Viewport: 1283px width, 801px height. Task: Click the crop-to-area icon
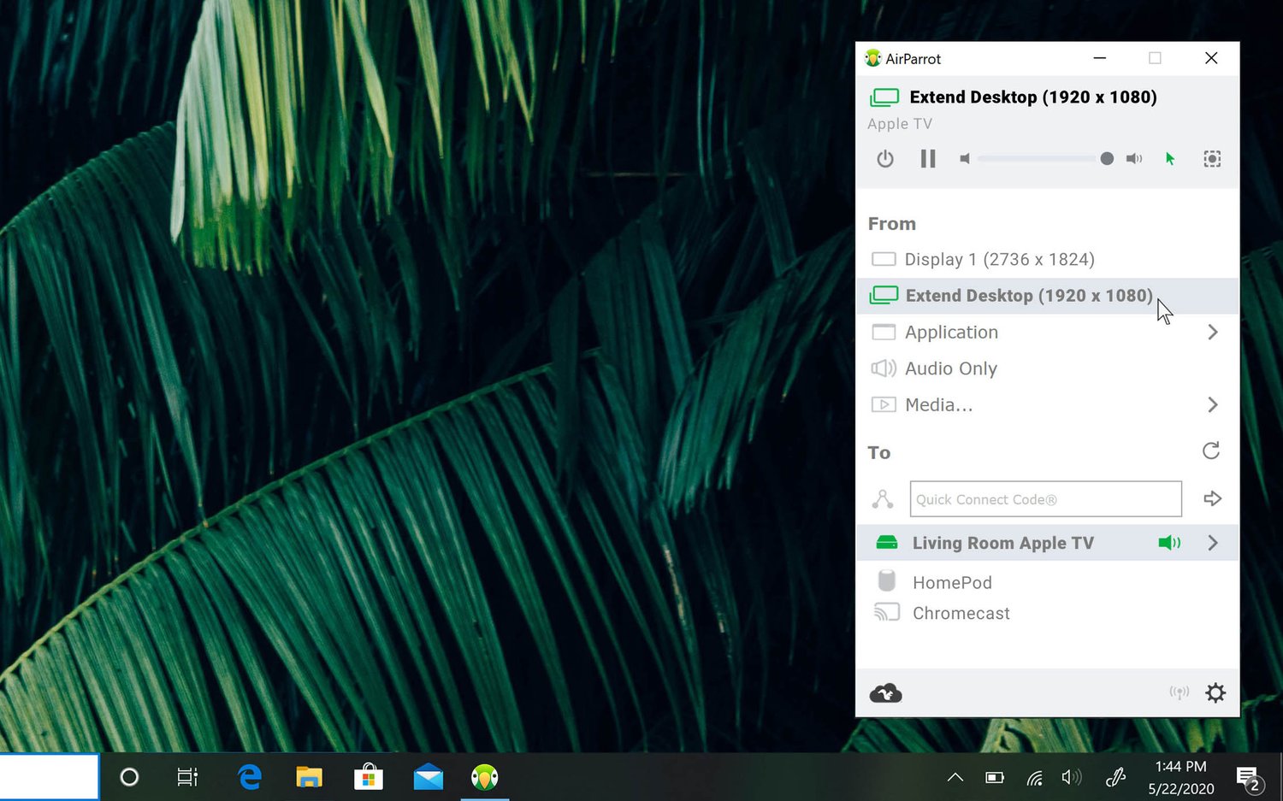click(1212, 159)
